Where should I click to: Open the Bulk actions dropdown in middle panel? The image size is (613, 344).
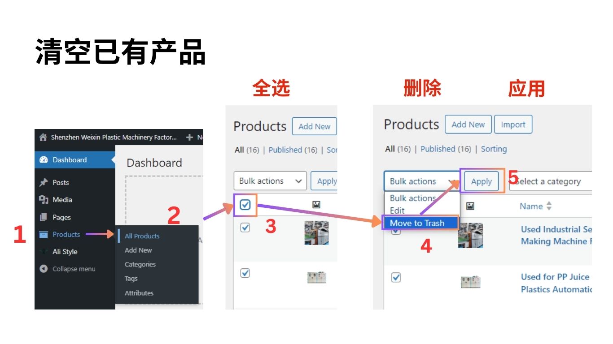pyautogui.click(x=270, y=181)
